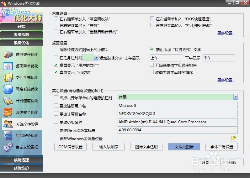Viewport: 250px width, 178px height.
Task: Select the 桌面菜单优化 window icon
Action: [8, 66]
